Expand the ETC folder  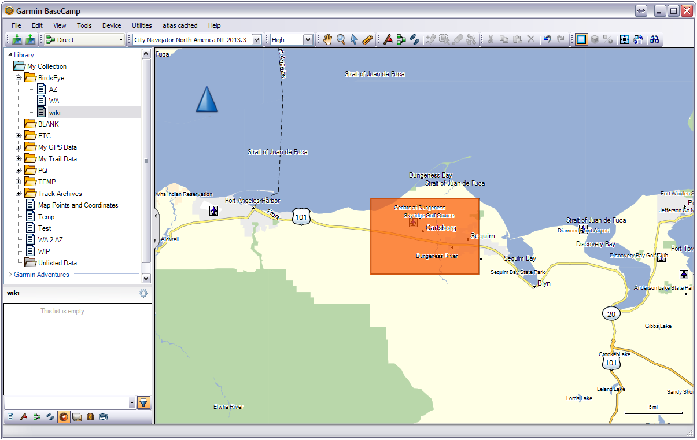tap(19, 135)
